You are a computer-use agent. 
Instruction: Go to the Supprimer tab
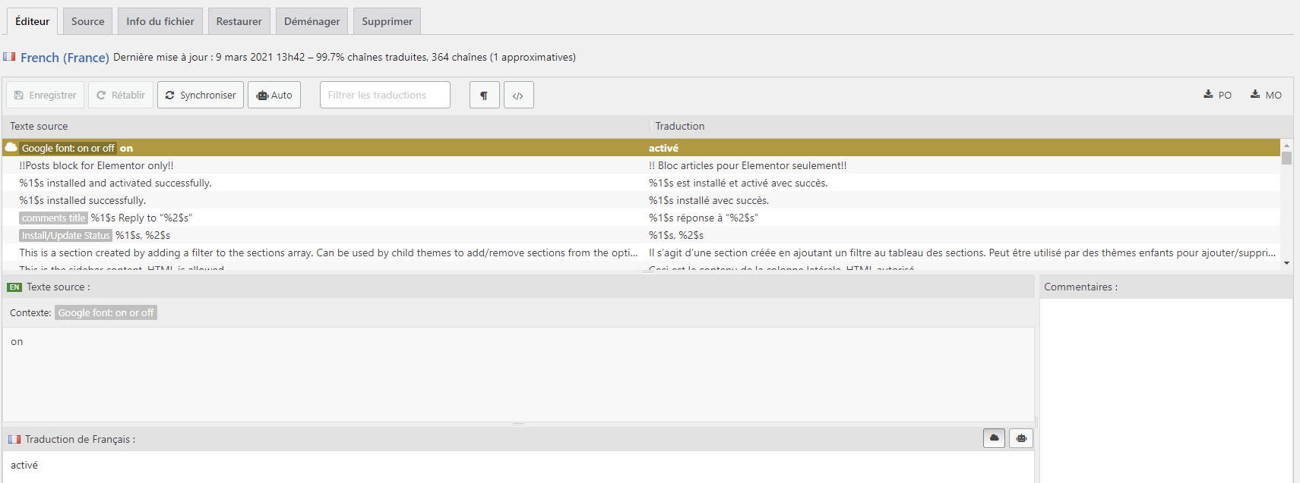[x=387, y=21]
